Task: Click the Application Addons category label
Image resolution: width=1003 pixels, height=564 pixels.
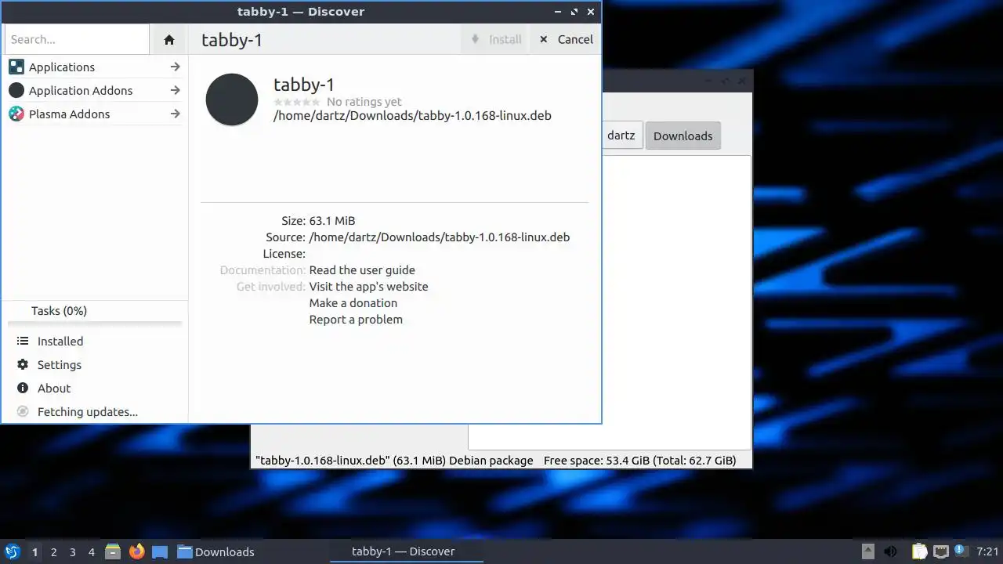Action: click(x=81, y=90)
